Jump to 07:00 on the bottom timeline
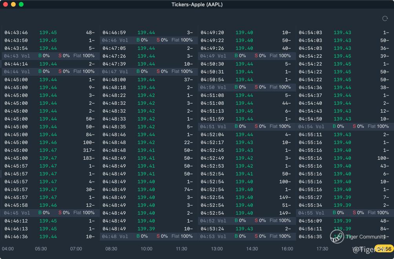 click(x=76, y=249)
